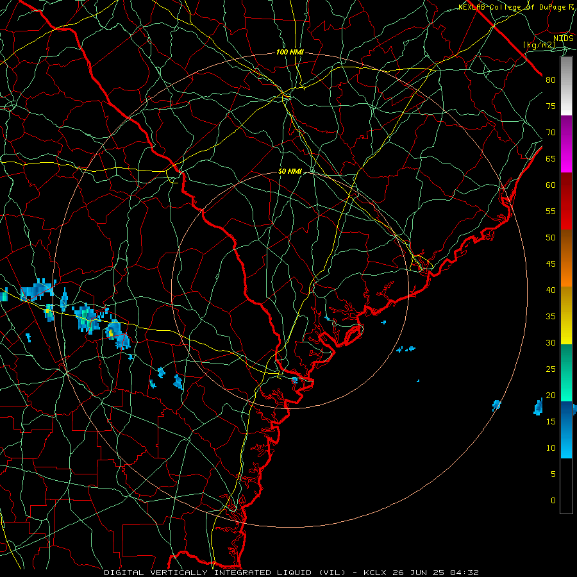Pick the gray-white segment of the VIL color bar
Viewport: 577px width, 577px height.
(566, 87)
